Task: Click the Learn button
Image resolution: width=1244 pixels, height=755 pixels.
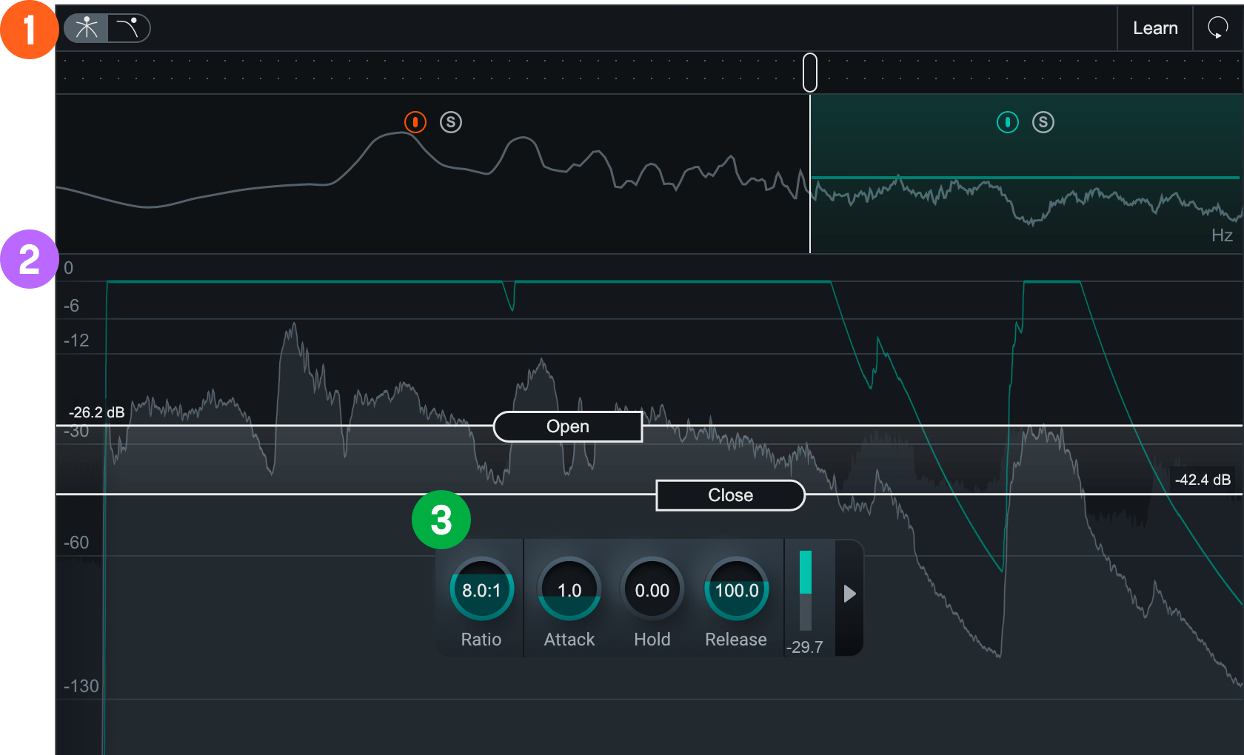Action: (1154, 28)
